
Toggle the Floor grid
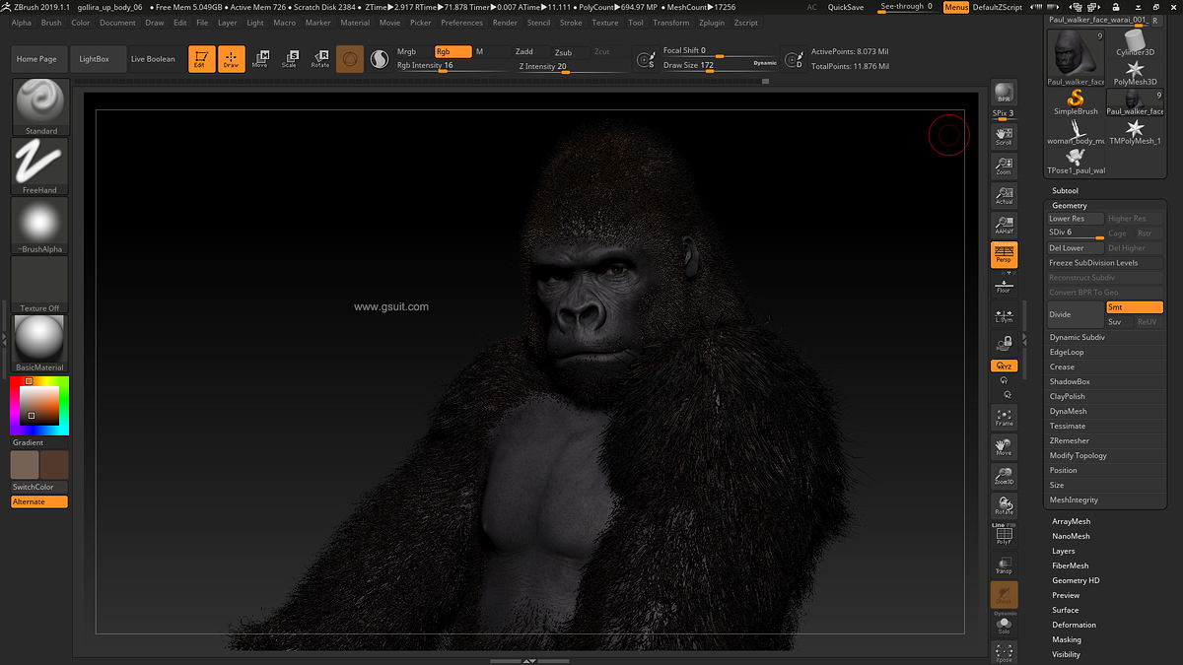[x=1004, y=286]
